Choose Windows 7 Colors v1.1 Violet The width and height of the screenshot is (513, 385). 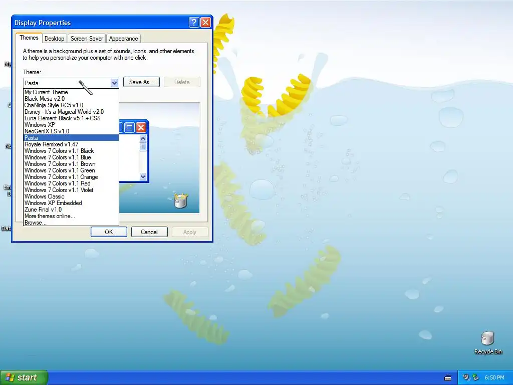pyautogui.click(x=71, y=190)
